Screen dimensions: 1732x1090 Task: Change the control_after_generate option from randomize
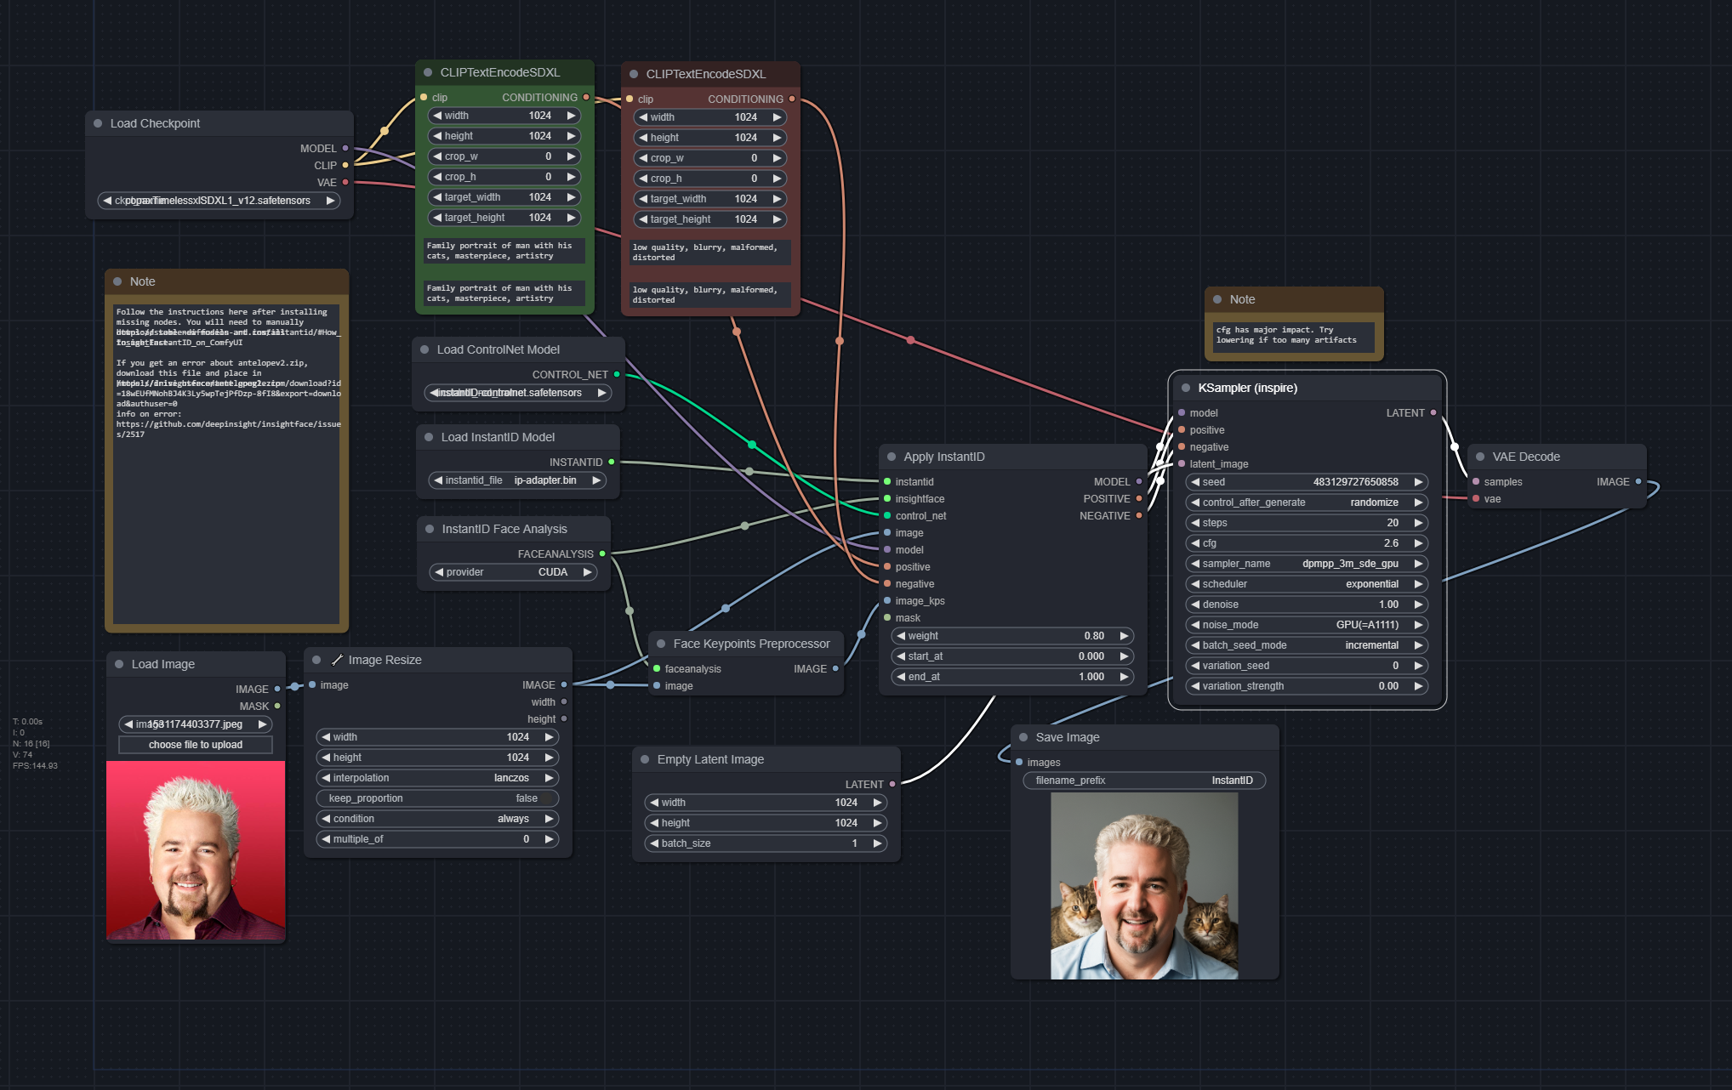point(1306,502)
